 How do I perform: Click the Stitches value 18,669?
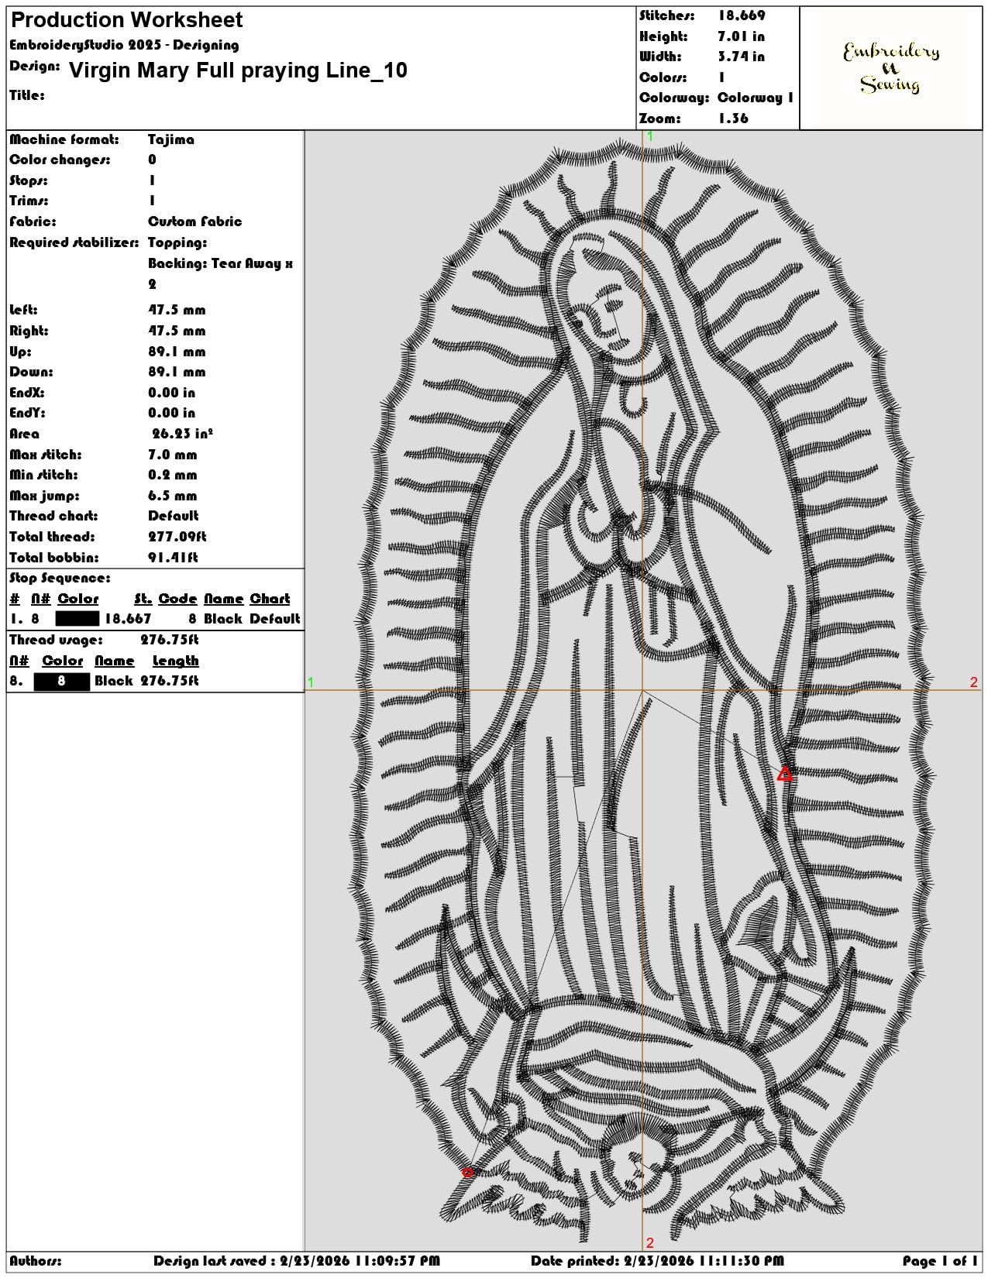click(742, 15)
